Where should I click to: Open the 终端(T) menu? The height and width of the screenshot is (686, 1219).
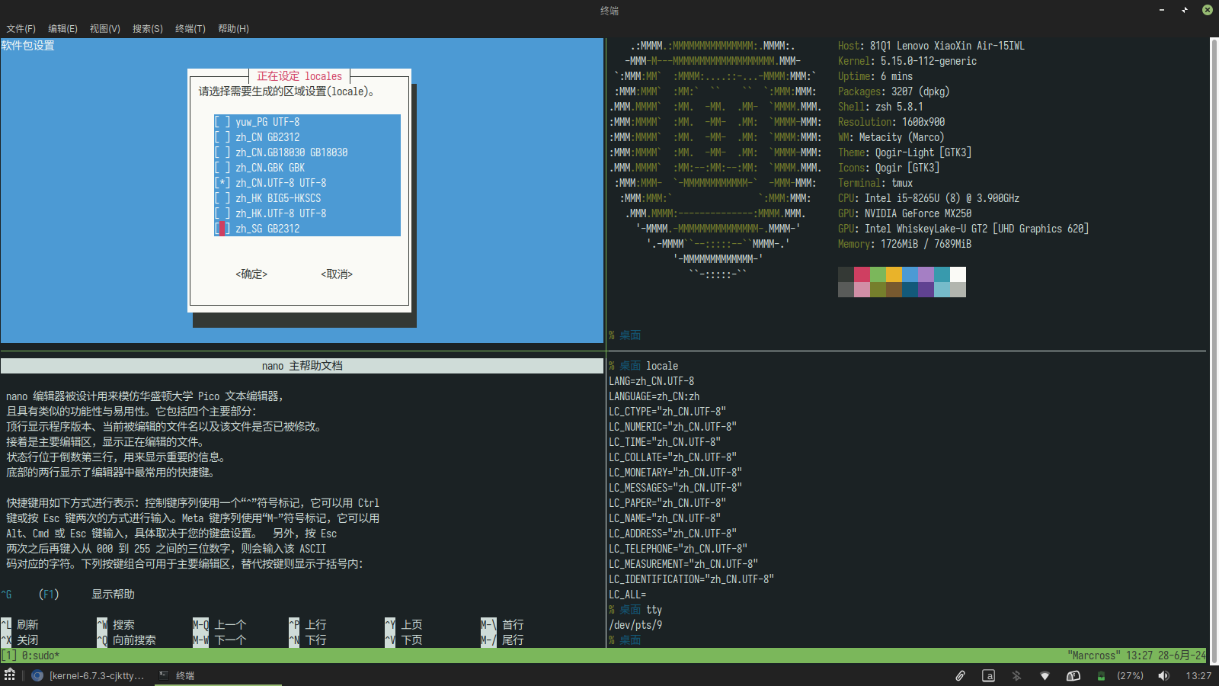point(190,29)
